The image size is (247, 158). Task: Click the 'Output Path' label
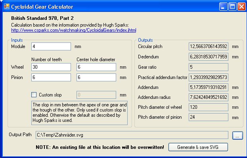point(20,135)
